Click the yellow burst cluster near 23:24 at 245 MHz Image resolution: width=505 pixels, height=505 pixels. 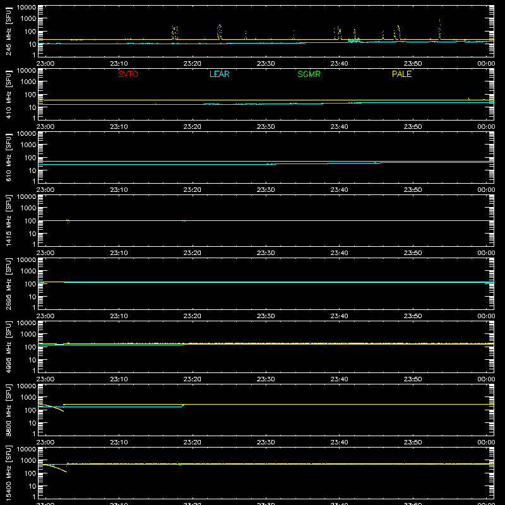pyautogui.click(x=219, y=32)
